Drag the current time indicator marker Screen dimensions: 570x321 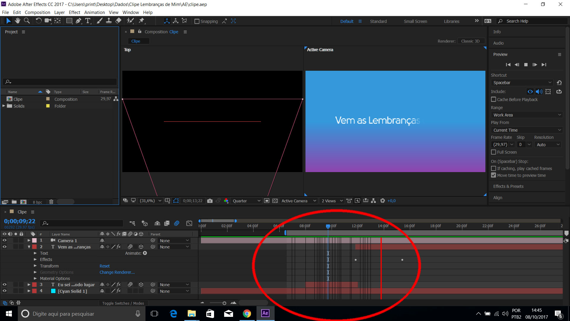click(x=328, y=226)
